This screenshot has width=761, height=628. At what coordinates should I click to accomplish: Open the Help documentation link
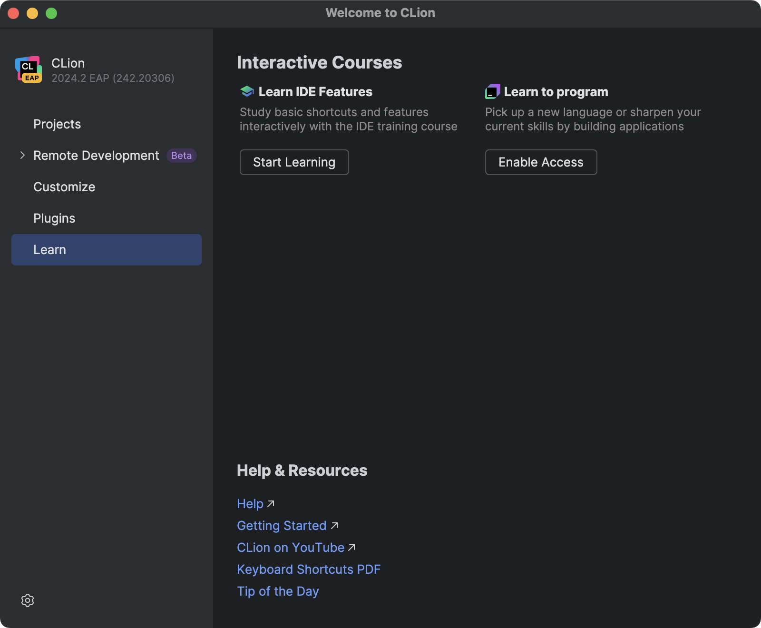pos(250,503)
